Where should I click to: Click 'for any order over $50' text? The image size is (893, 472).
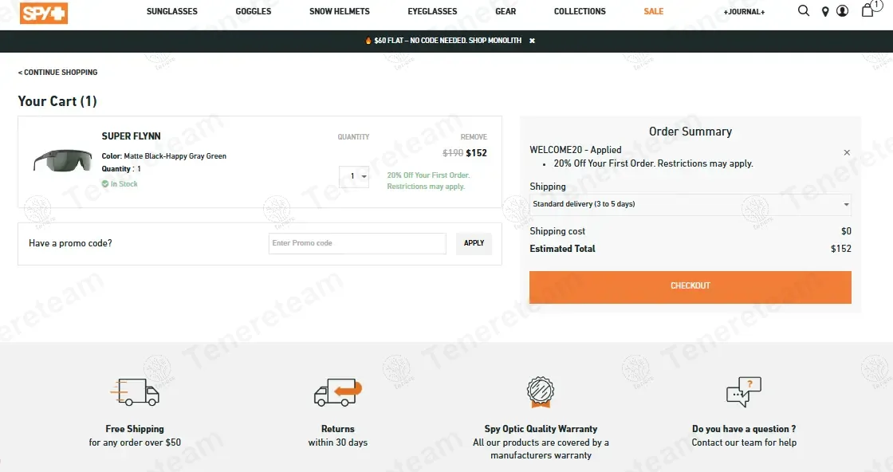click(x=135, y=442)
